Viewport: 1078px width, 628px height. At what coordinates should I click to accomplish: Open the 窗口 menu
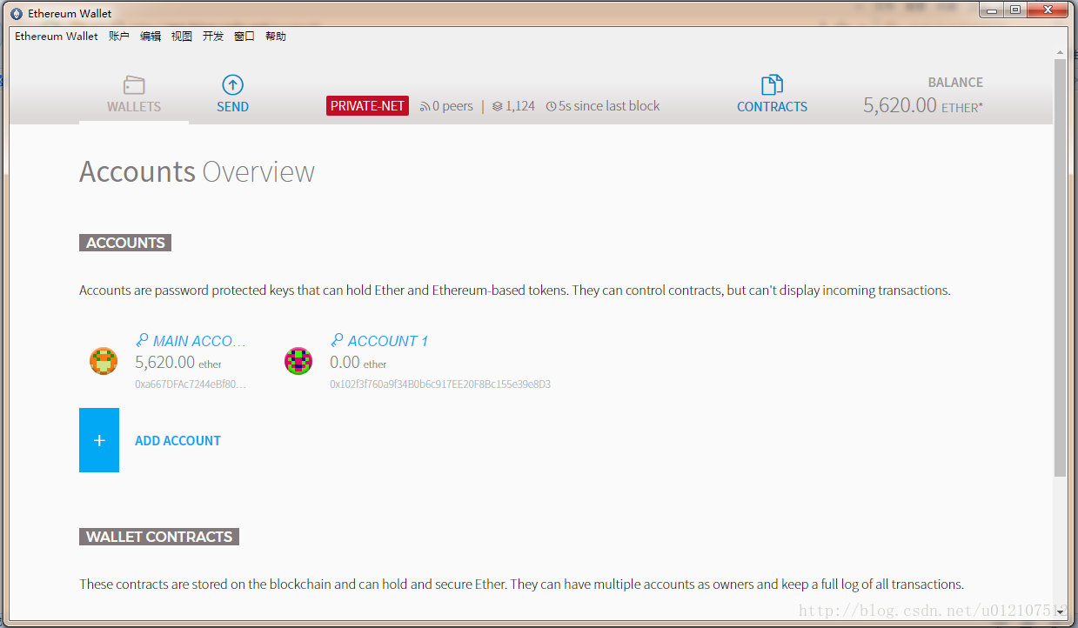tap(244, 37)
